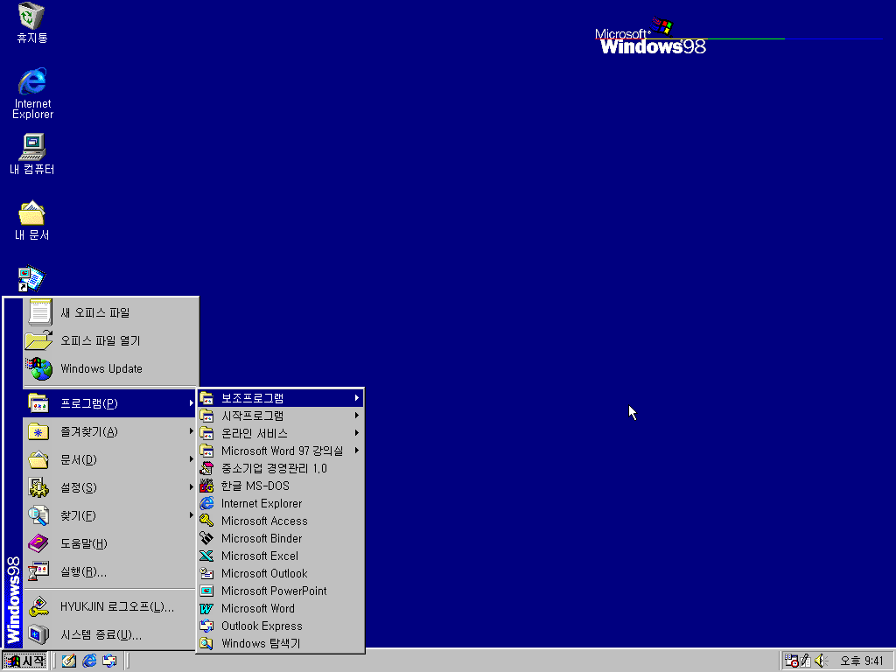The height and width of the screenshot is (672, 896).
Task: Click the Outlook Express label text
Action: [x=262, y=626]
